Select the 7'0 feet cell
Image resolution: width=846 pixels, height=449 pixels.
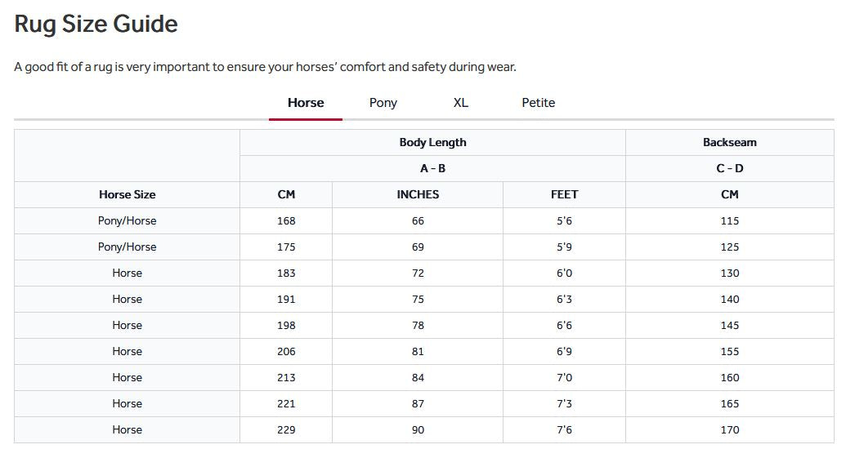click(564, 378)
